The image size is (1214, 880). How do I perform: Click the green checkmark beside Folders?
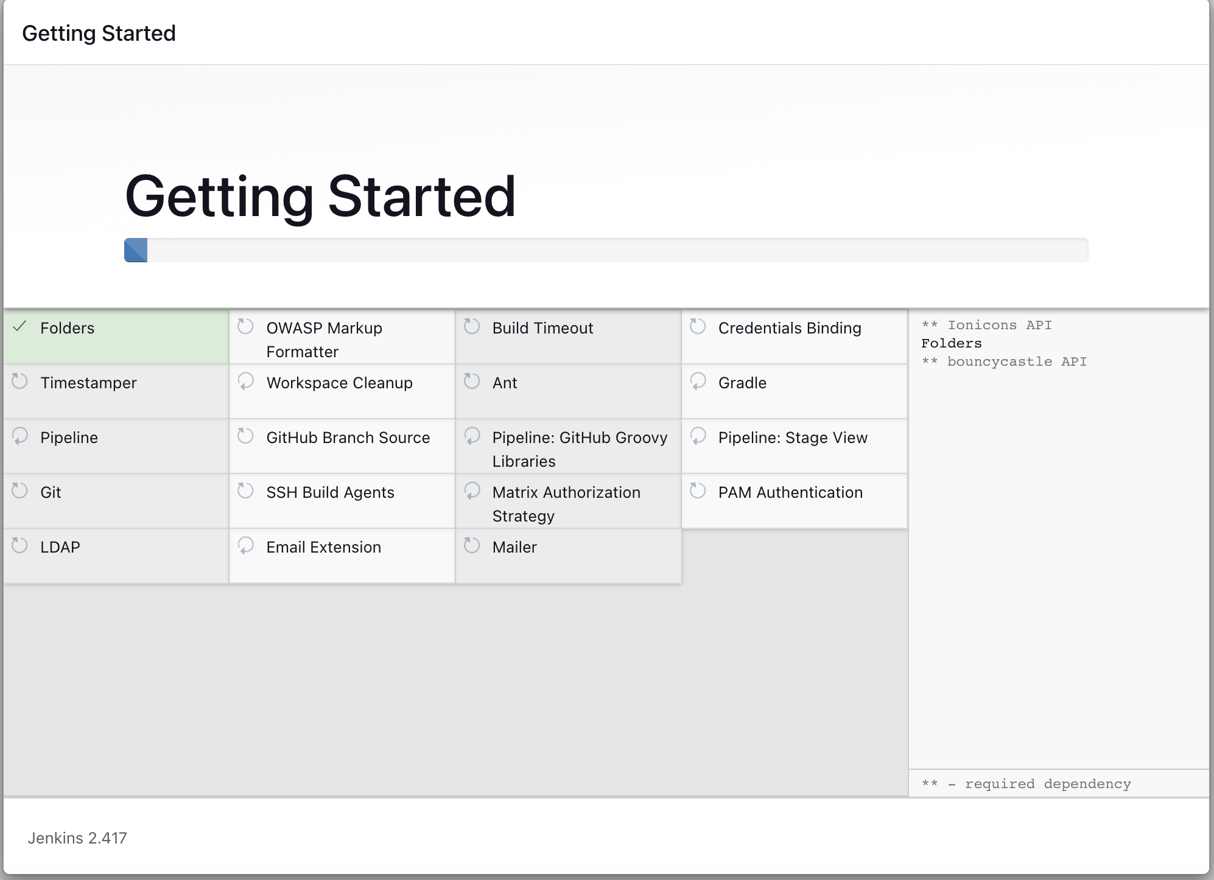point(19,327)
